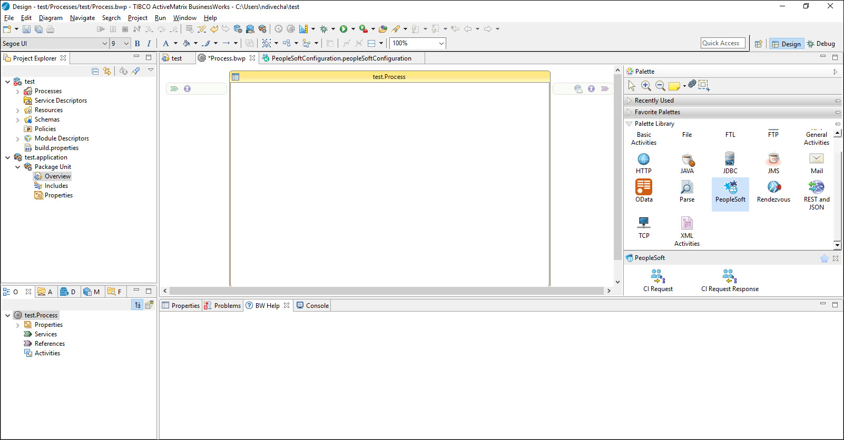Open the Problems tab
Viewport: 844px width, 440px height.
click(x=222, y=306)
